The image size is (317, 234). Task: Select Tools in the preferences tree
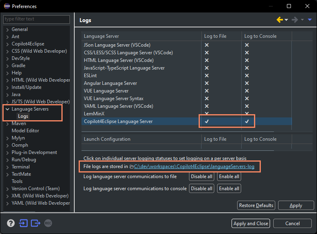17,181
